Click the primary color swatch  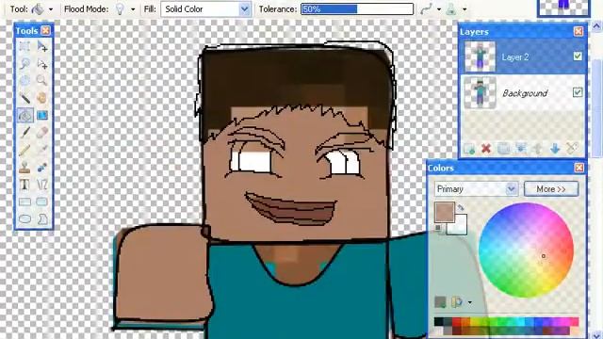click(445, 212)
